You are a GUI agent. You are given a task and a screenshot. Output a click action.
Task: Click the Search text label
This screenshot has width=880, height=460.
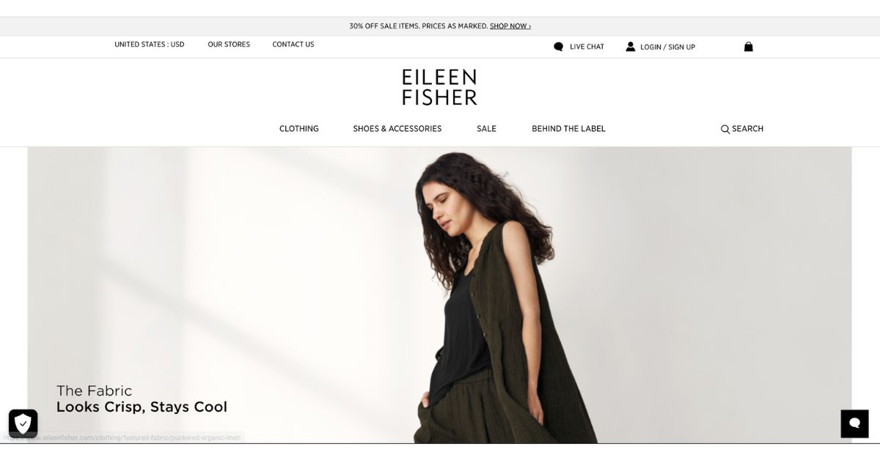[x=747, y=129]
